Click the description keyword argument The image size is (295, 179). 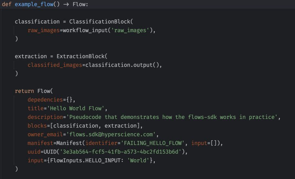45,117
